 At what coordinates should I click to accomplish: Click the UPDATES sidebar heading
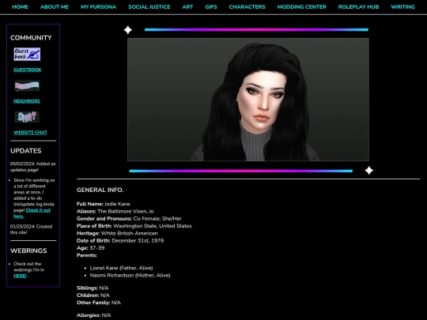pos(26,151)
